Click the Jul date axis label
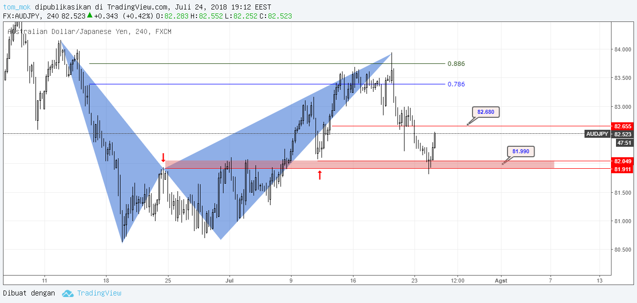637x303 pixels. coord(229,281)
